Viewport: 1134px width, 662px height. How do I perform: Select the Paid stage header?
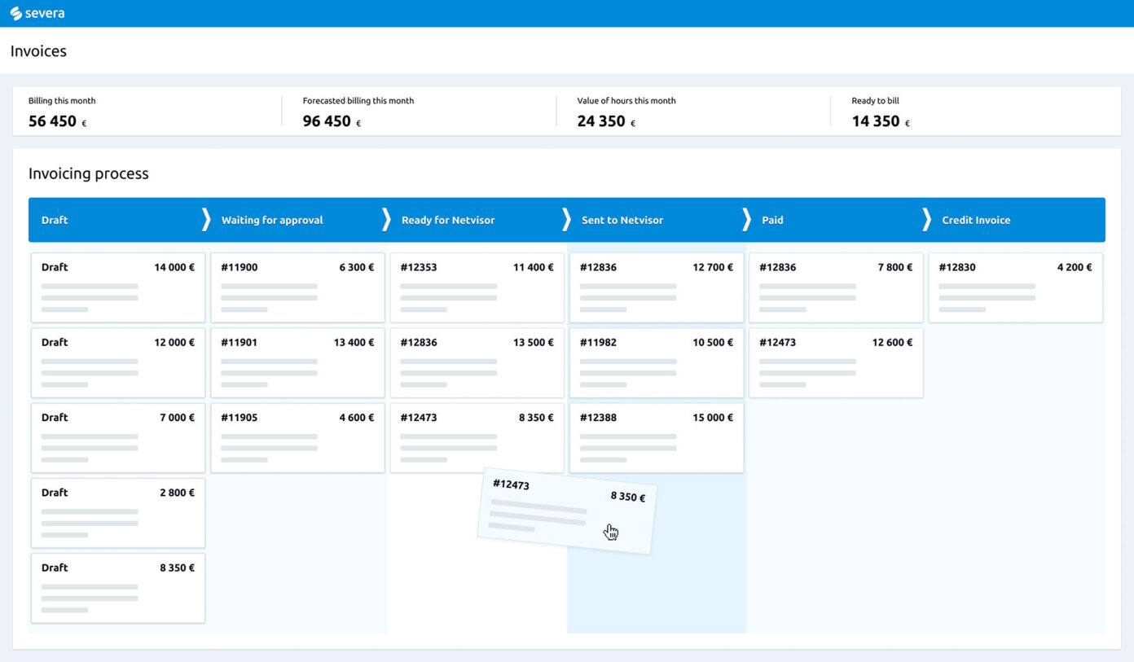pyautogui.click(x=772, y=220)
